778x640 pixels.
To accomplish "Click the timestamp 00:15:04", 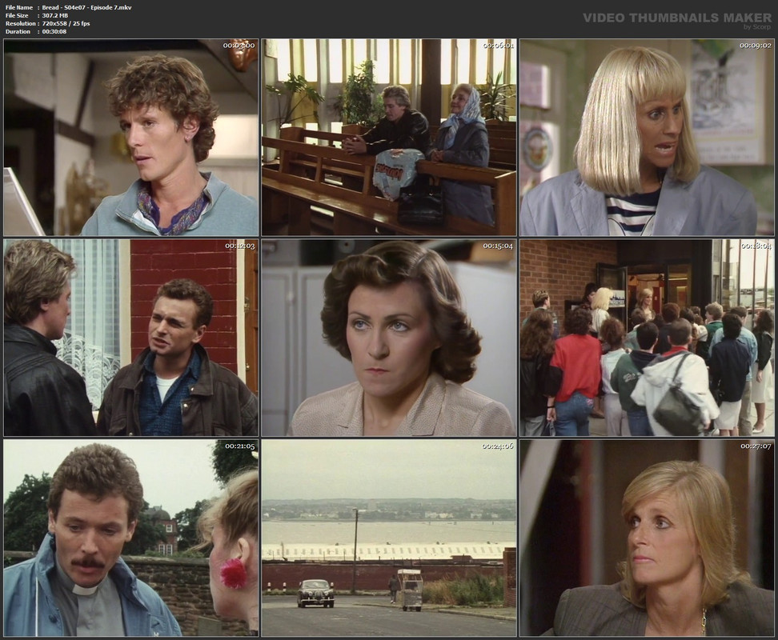I will (x=498, y=246).
